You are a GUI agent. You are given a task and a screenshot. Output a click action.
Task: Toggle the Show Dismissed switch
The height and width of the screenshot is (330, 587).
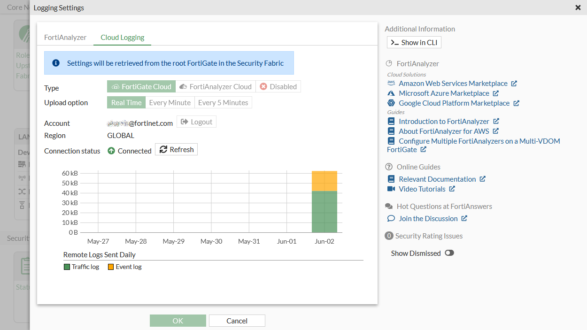coord(449,253)
